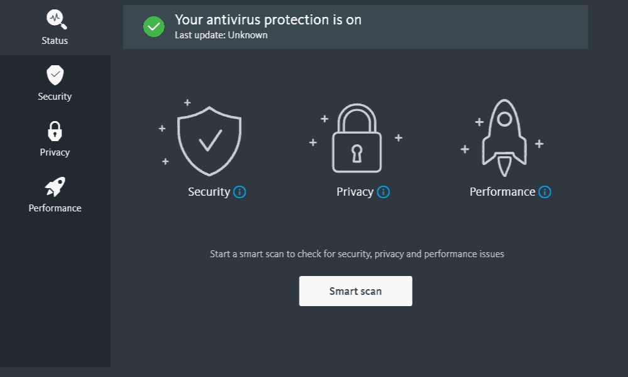
Task: Click the 'Your antivirus protection is on' banner
Action: click(x=355, y=27)
